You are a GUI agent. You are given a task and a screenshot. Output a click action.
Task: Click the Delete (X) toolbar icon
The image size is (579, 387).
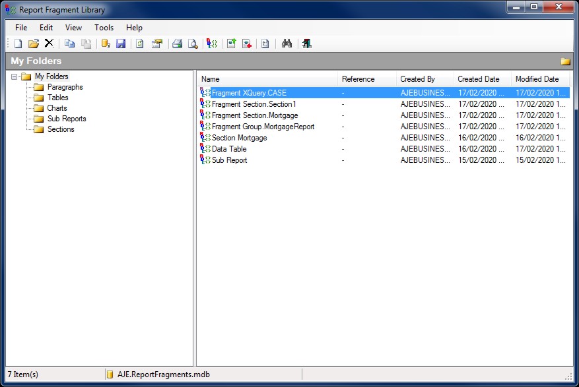pyautogui.click(x=49, y=44)
